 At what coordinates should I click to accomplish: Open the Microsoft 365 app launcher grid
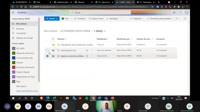13,12
